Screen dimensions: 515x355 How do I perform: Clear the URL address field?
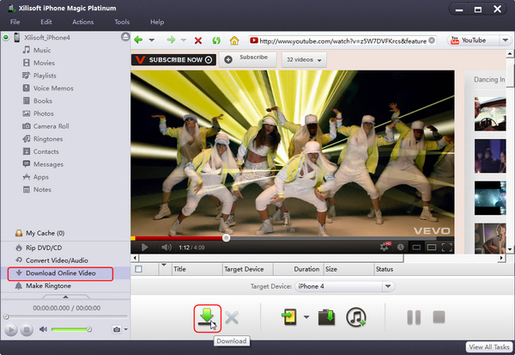pos(432,40)
